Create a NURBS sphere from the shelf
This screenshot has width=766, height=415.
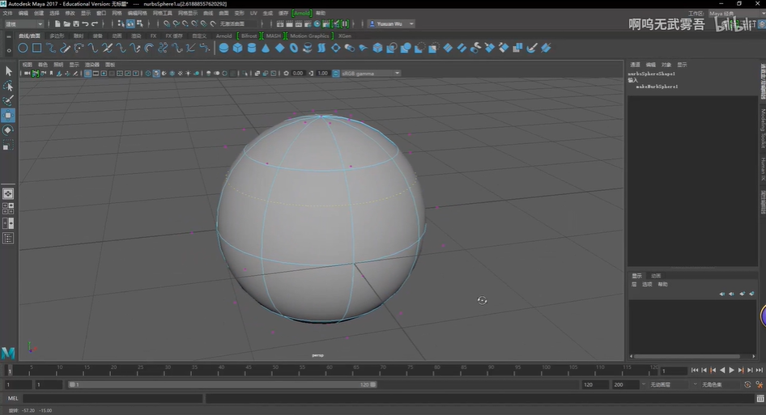[x=223, y=48]
